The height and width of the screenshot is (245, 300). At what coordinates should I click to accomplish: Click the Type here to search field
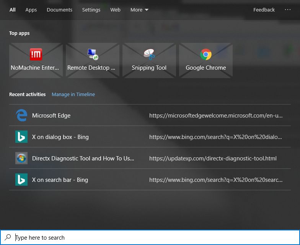pyautogui.click(x=153, y=237)
